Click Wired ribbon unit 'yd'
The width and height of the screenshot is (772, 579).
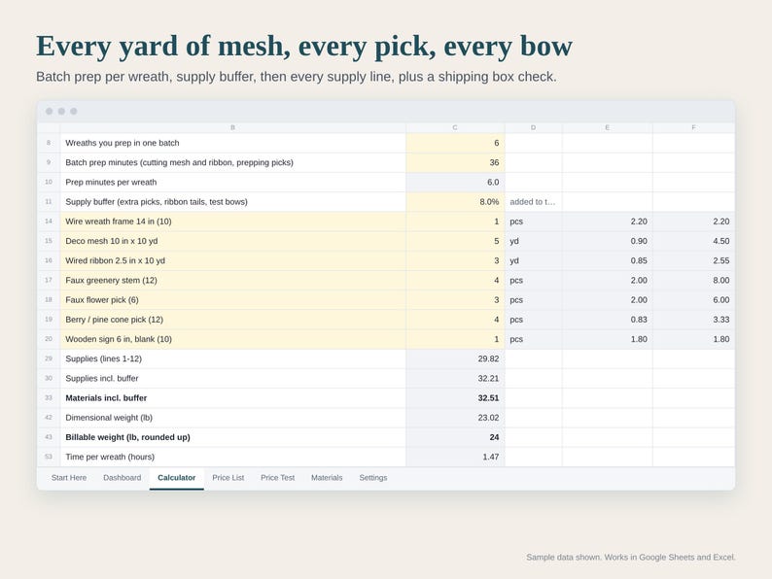tap(533, 260)
